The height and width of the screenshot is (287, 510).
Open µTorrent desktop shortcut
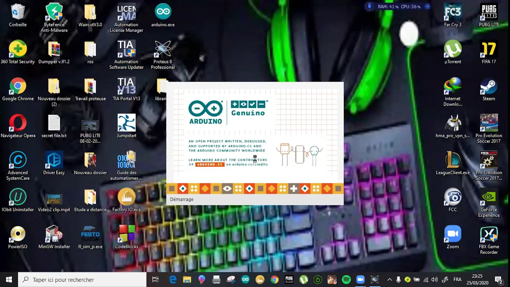pos(453,52)
